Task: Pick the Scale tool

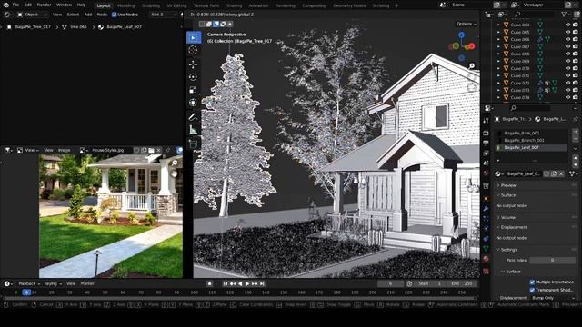Action: coord(193,90)
